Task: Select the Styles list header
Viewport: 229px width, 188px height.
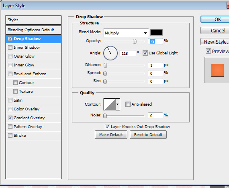Action: pos(33,20)
